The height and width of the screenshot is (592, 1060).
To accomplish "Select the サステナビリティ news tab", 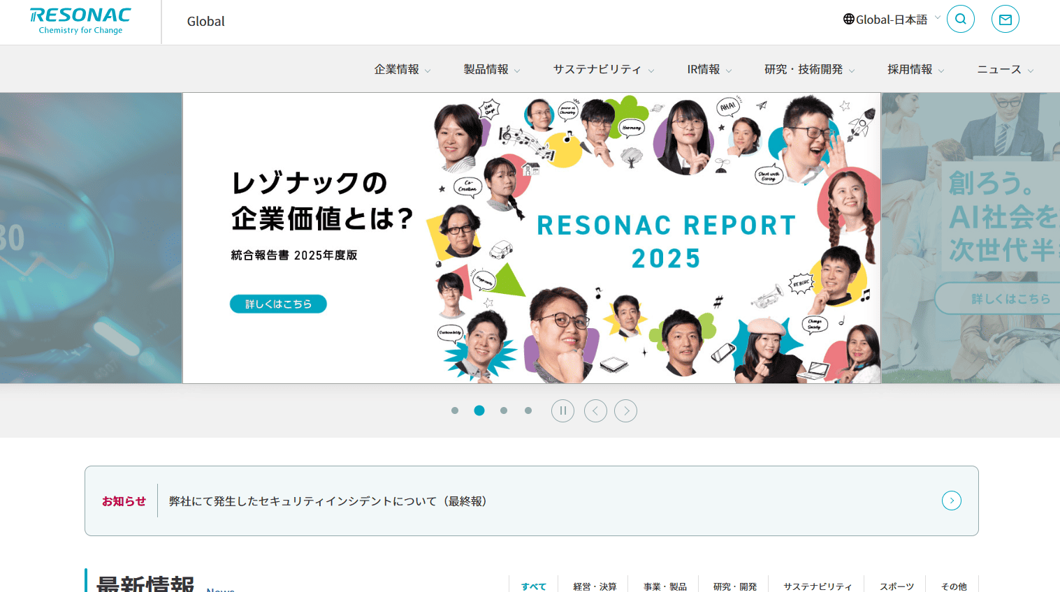I will click(818, 585).
